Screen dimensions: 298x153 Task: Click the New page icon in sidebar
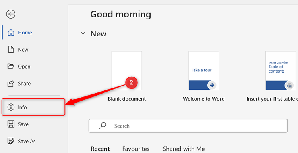click(11, 50)
